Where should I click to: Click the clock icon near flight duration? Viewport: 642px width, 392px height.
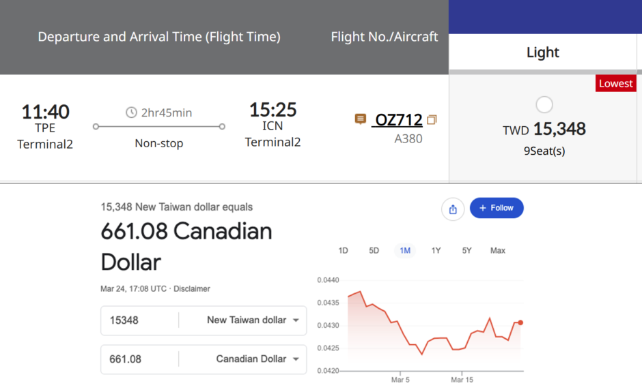coord(131,112)
